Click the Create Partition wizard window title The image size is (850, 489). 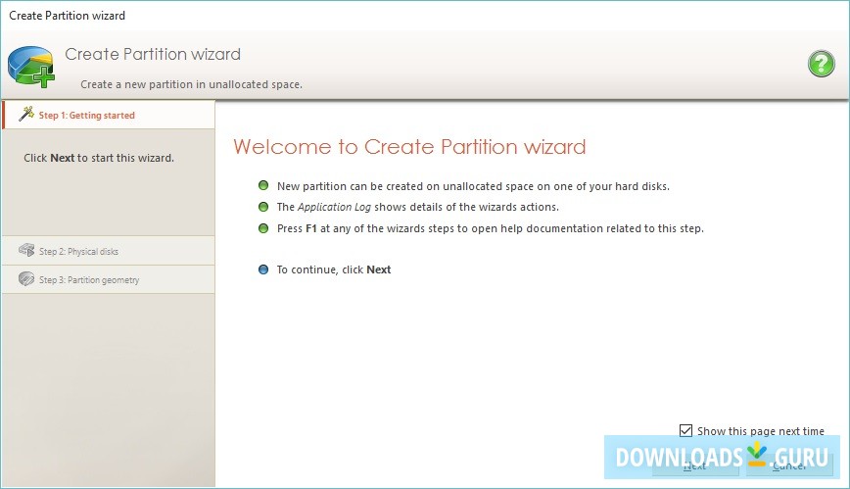(68, 16)
